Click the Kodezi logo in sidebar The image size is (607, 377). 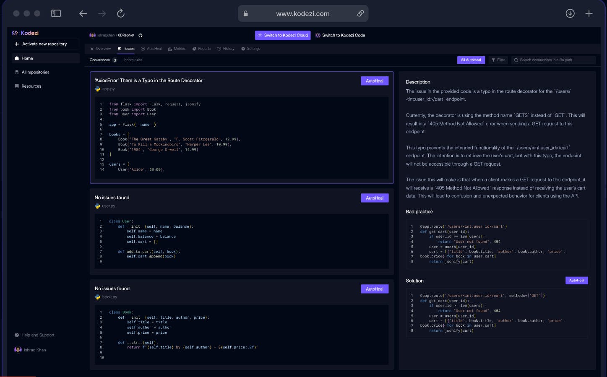pyautogui.click(x=25, y=33)
